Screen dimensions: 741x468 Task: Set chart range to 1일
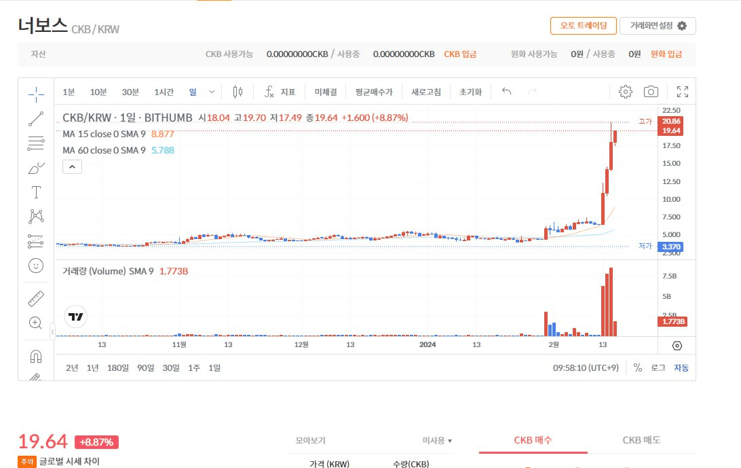(x=214, y=367)
